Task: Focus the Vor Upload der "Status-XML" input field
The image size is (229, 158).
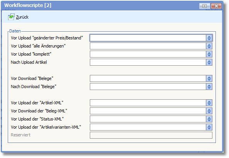Action: [x=148, y=119]
